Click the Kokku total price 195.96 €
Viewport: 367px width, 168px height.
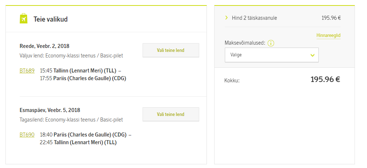(325, 80)
